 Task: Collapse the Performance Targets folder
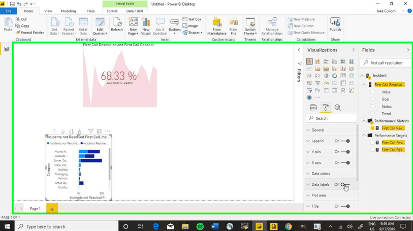click(x=364, y=135)
